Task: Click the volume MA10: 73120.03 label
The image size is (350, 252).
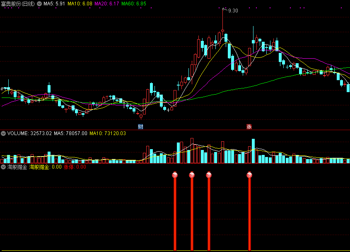Action: click(x=108, y=133)
